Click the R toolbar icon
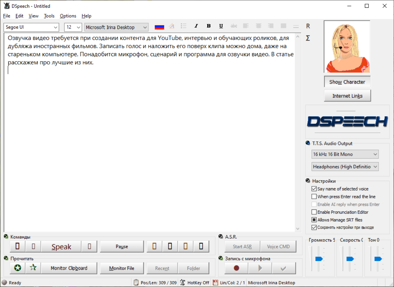This screenshot has width=394, height=287. pyautogui.click(x=308, y=26)
